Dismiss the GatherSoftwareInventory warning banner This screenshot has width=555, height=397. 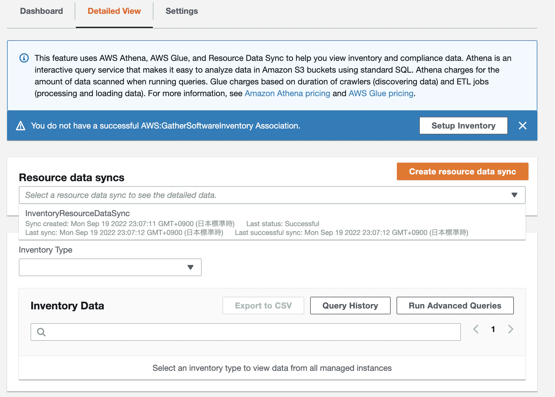point(522,126)
